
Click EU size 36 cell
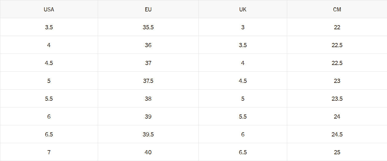(148, 45)
